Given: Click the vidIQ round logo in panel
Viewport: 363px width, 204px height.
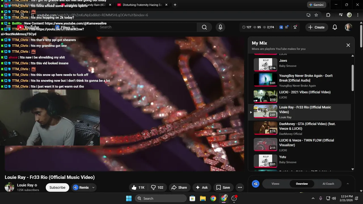Looking at the screenshot, I should click(256, 184).
